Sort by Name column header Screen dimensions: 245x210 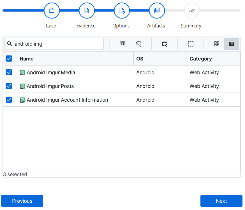coord(27,59)
